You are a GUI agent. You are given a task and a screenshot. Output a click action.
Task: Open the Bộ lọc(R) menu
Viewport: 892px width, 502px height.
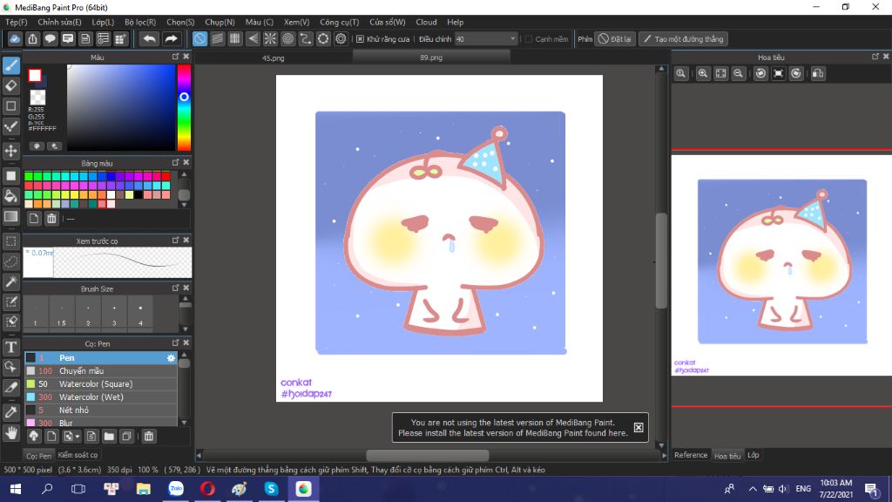140,22
